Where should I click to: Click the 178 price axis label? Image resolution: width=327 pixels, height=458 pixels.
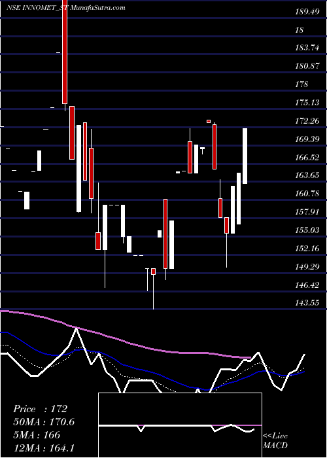coord(301,84)
